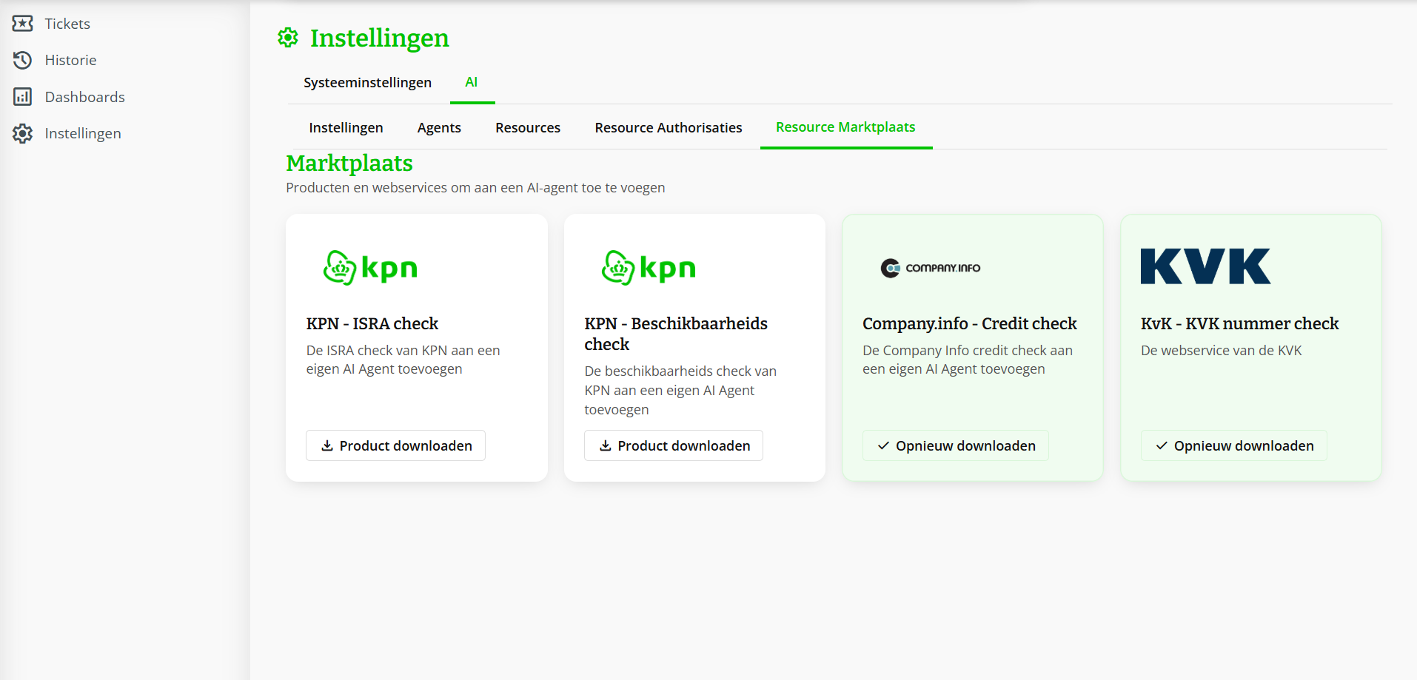Click the KPN logo on Beschikbaarheids check card
Image resolution: width=1417 pixels, height=680 pixels.
pos(649,267)
